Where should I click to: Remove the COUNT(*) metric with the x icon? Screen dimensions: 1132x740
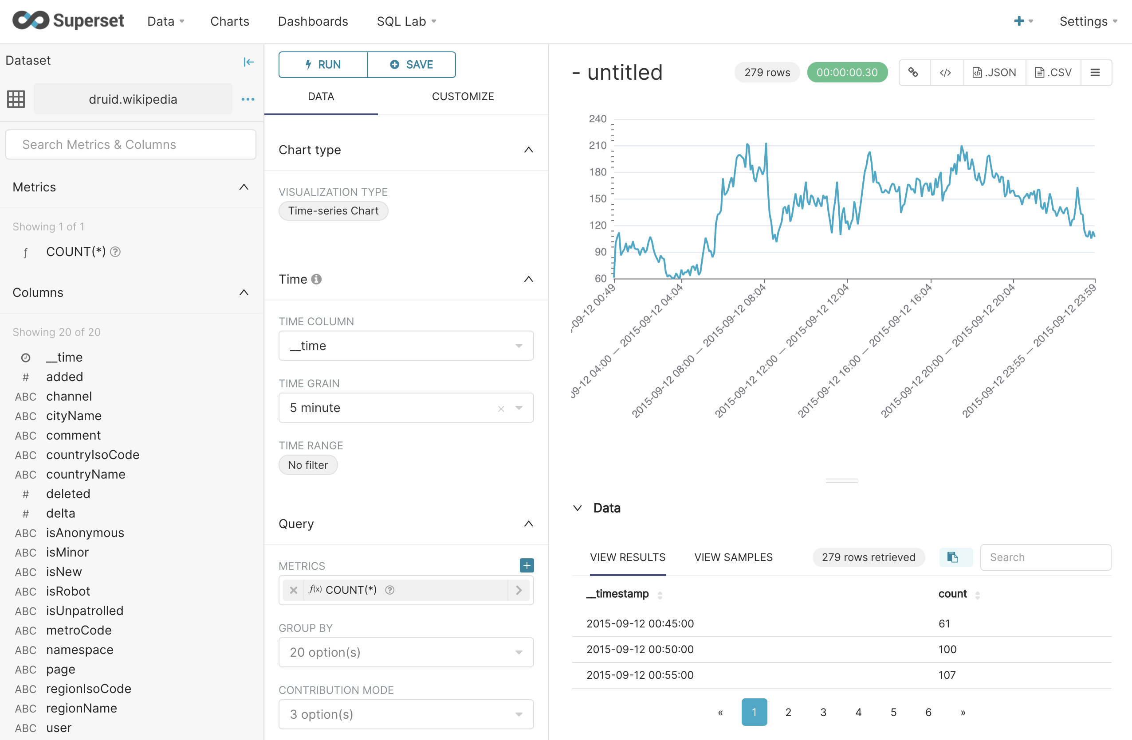[294, 590]
